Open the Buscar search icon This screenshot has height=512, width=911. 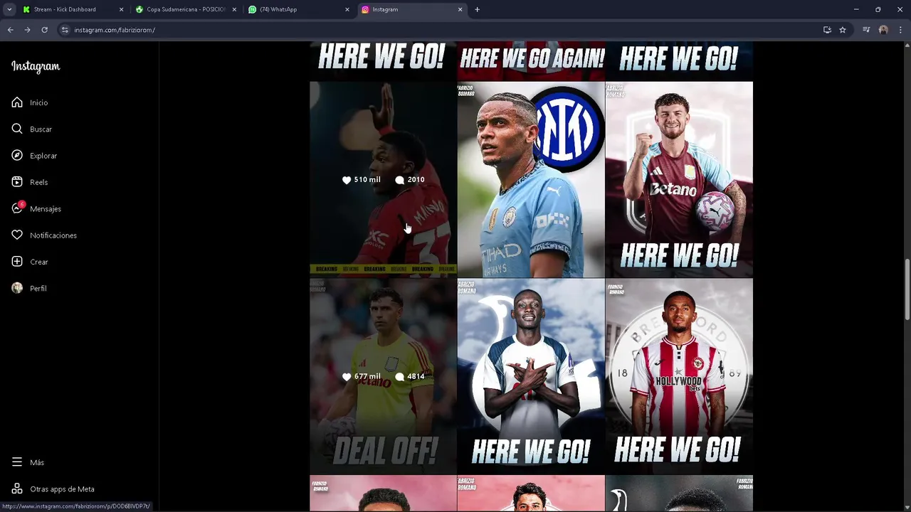pyautogui.click(x=17, y=129)
